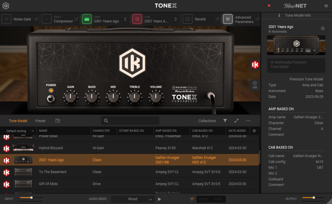Switch to the Tone Model tab

(18, 121)
